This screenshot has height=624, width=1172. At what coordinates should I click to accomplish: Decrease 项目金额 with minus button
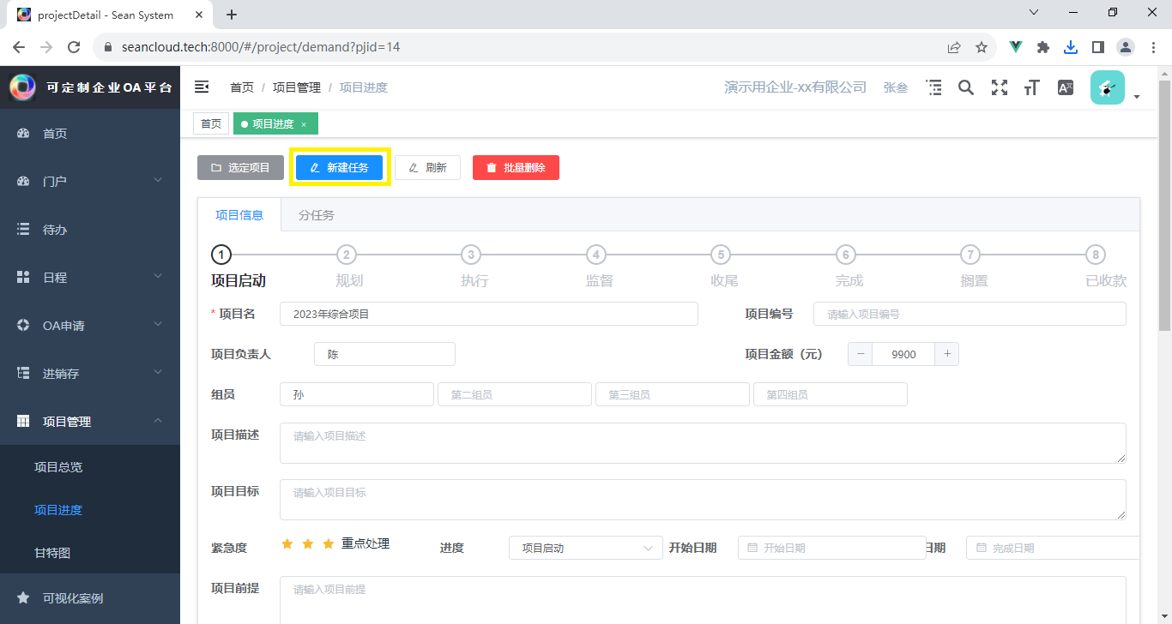(x=861, y=354)
